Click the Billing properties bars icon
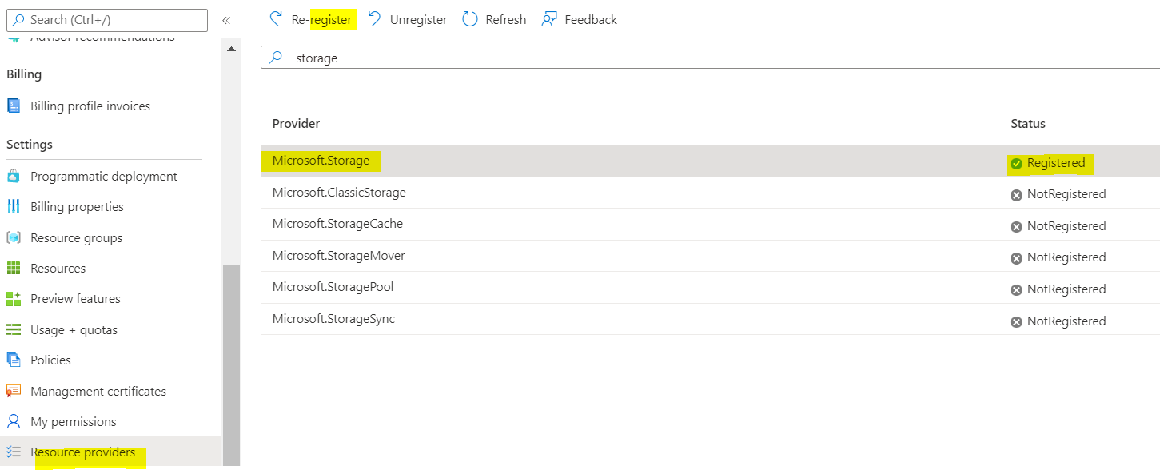Image resolution: width=1160 pixels, height=470 pixels. tap(14, 206)
